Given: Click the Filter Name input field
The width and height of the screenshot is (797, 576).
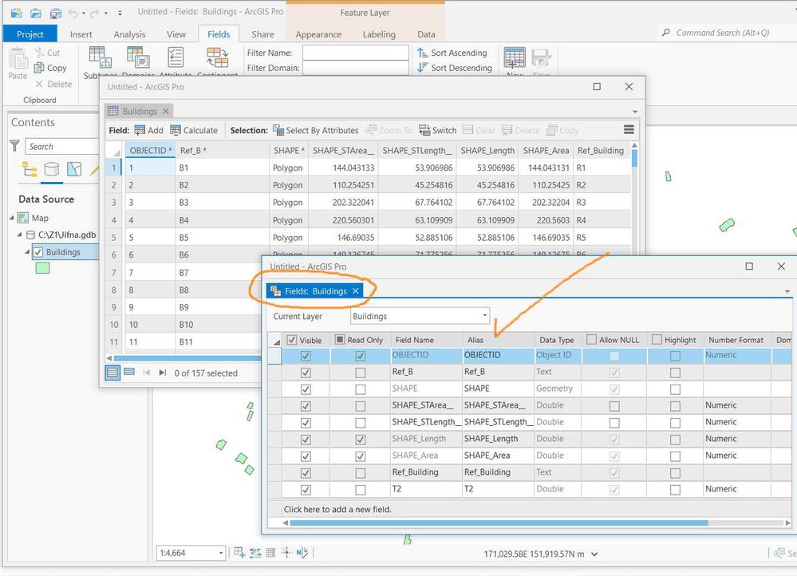Looking at the screenshot, I should (x=355, y=53).
